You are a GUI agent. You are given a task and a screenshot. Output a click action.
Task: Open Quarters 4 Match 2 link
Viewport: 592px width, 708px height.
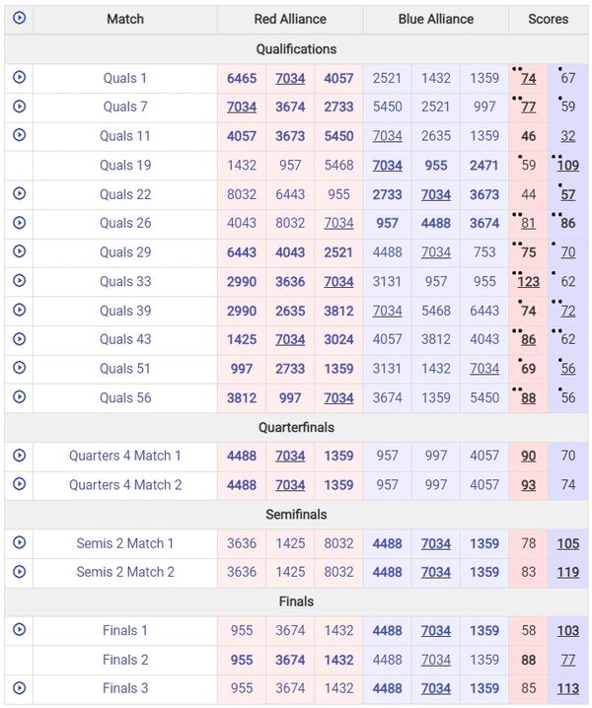click(x=125, y=485)
